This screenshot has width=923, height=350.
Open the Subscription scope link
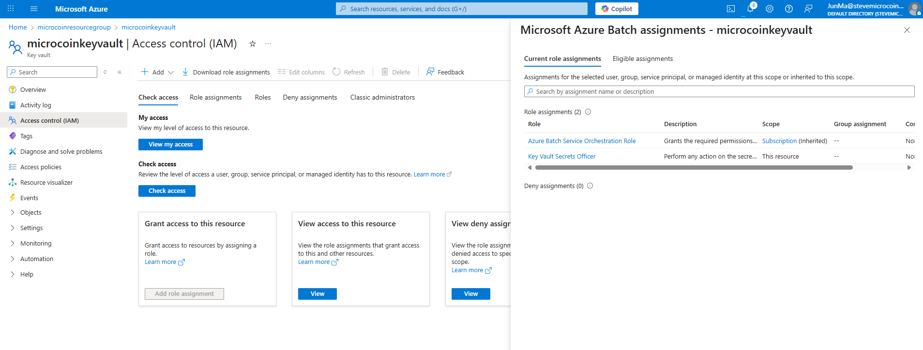click(x=779, y=141)
